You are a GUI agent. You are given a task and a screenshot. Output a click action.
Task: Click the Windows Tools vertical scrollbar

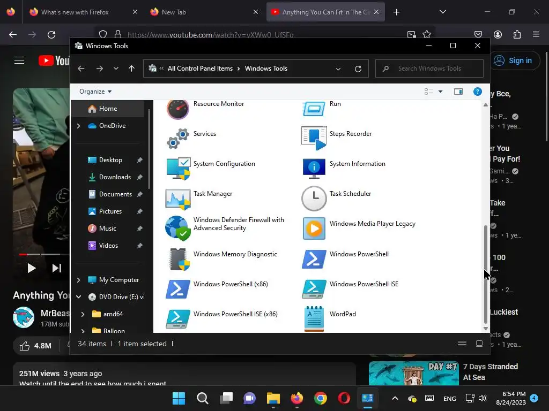point(485,275)
